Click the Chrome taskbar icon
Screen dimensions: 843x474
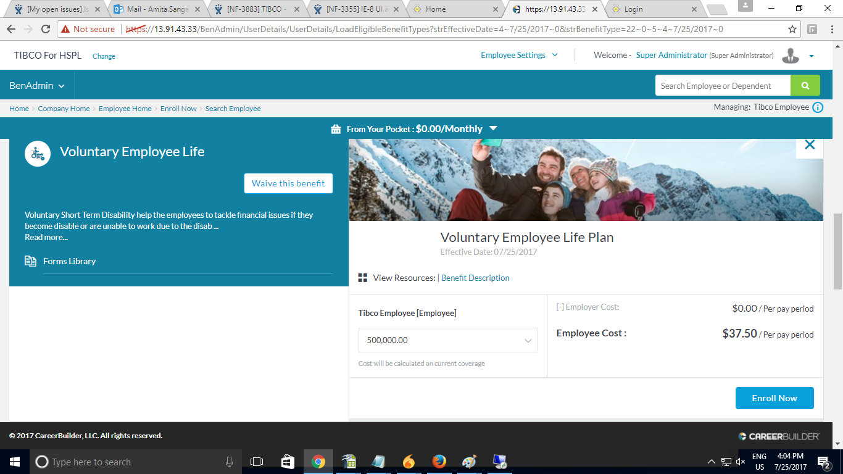tap(318, 462)
